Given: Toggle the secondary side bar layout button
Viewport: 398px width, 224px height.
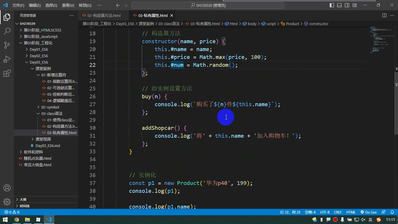Looking at the screenshot, I should 347,5.
